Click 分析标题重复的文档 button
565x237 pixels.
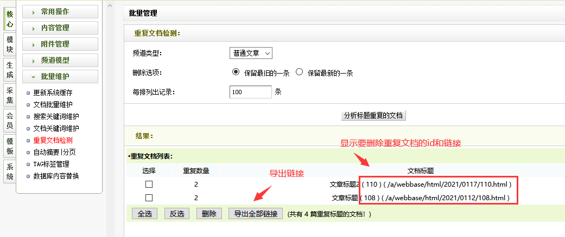tap(373, 116)
